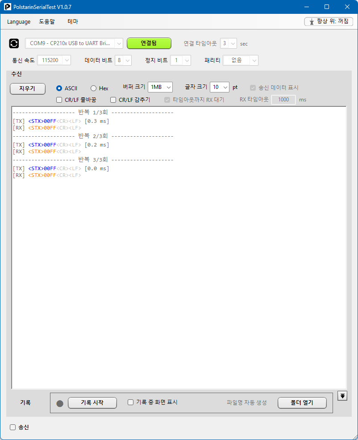Open the stop bits dropdown
The width and height of the screenshot is (358, 440).
click(180, 60)
